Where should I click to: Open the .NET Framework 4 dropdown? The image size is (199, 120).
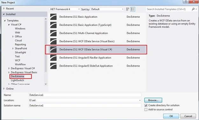point(65,9)
